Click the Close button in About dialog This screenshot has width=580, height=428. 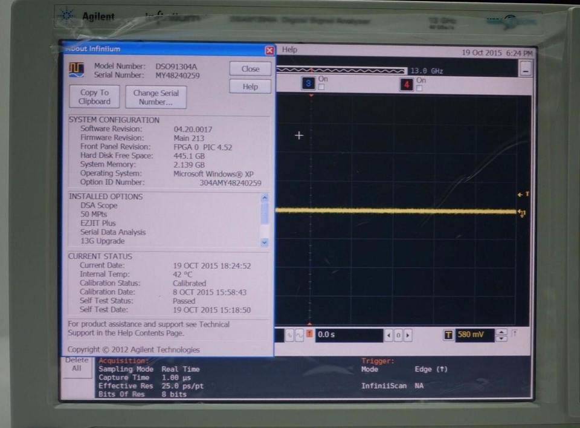pyautogui.click(x=250, y=69)
